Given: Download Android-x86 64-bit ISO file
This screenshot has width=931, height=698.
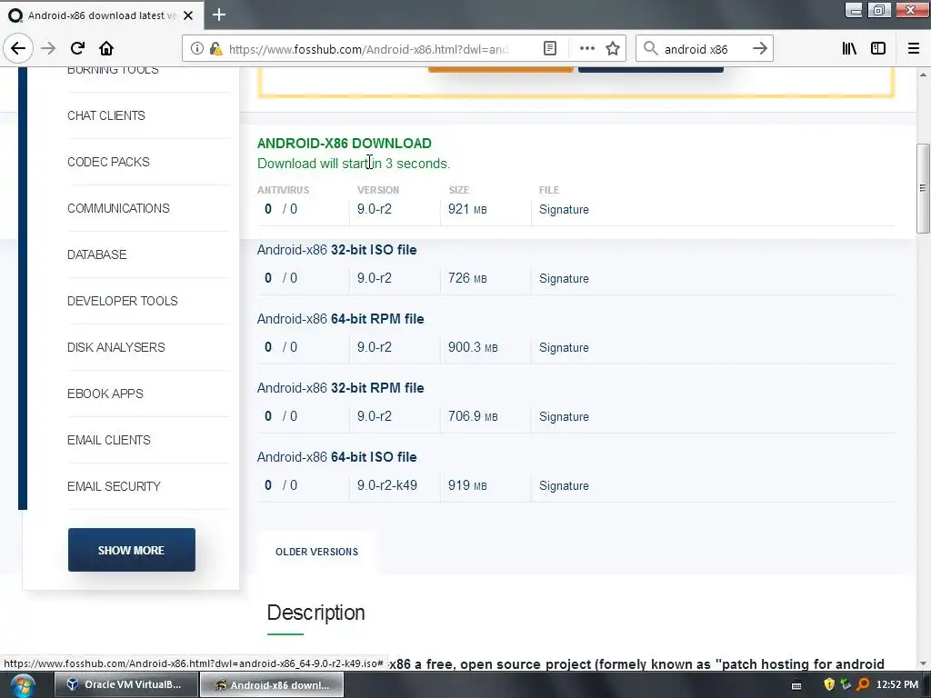Looking at the screenshot, I should coord(336,457).
